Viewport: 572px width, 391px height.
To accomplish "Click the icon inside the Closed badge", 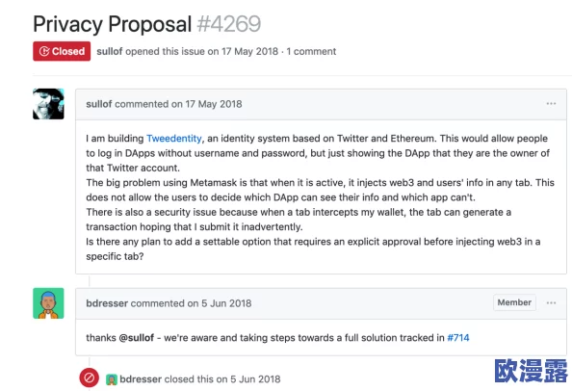I will tap(44, 51).
